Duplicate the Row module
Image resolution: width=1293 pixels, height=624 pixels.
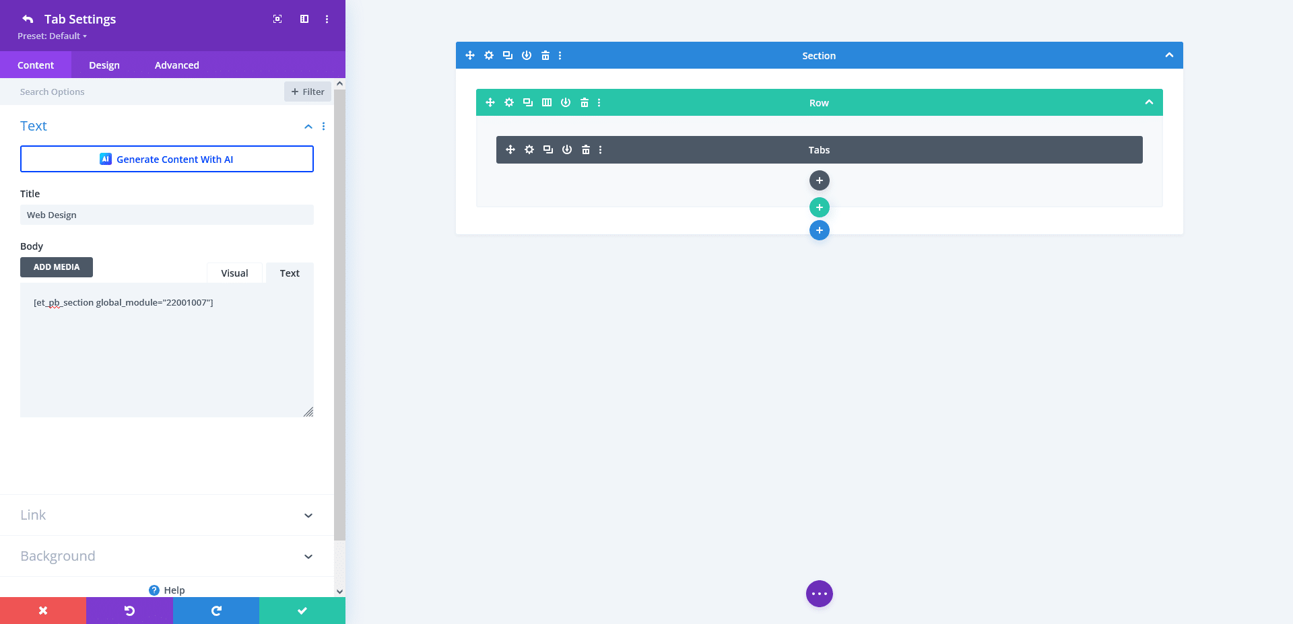(527, 102)
